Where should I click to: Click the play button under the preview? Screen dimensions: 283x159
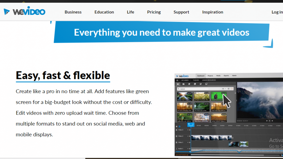point(269,121)
